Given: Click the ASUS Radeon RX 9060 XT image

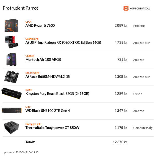Looking at the screenshot, I should click(11, 42).
